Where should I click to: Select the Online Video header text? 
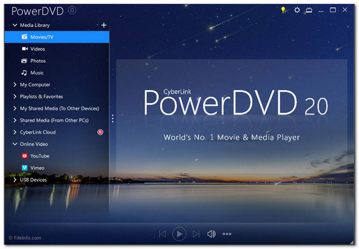34,144
